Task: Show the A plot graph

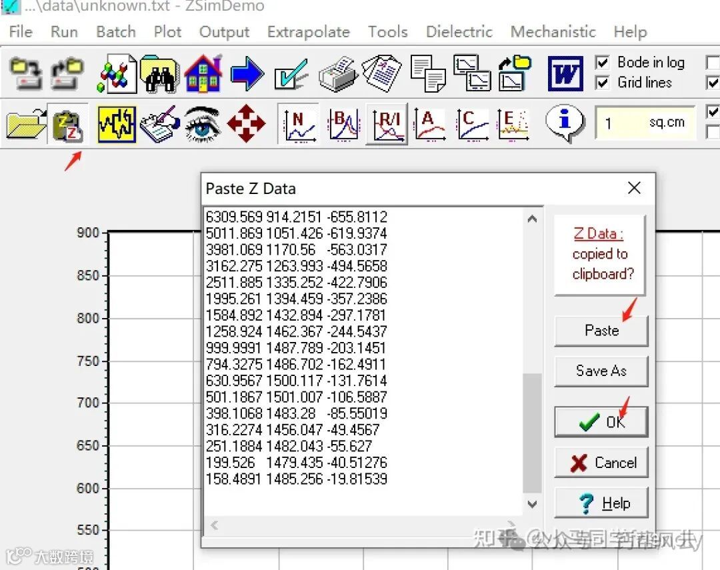Action: (x=429, y=124)
